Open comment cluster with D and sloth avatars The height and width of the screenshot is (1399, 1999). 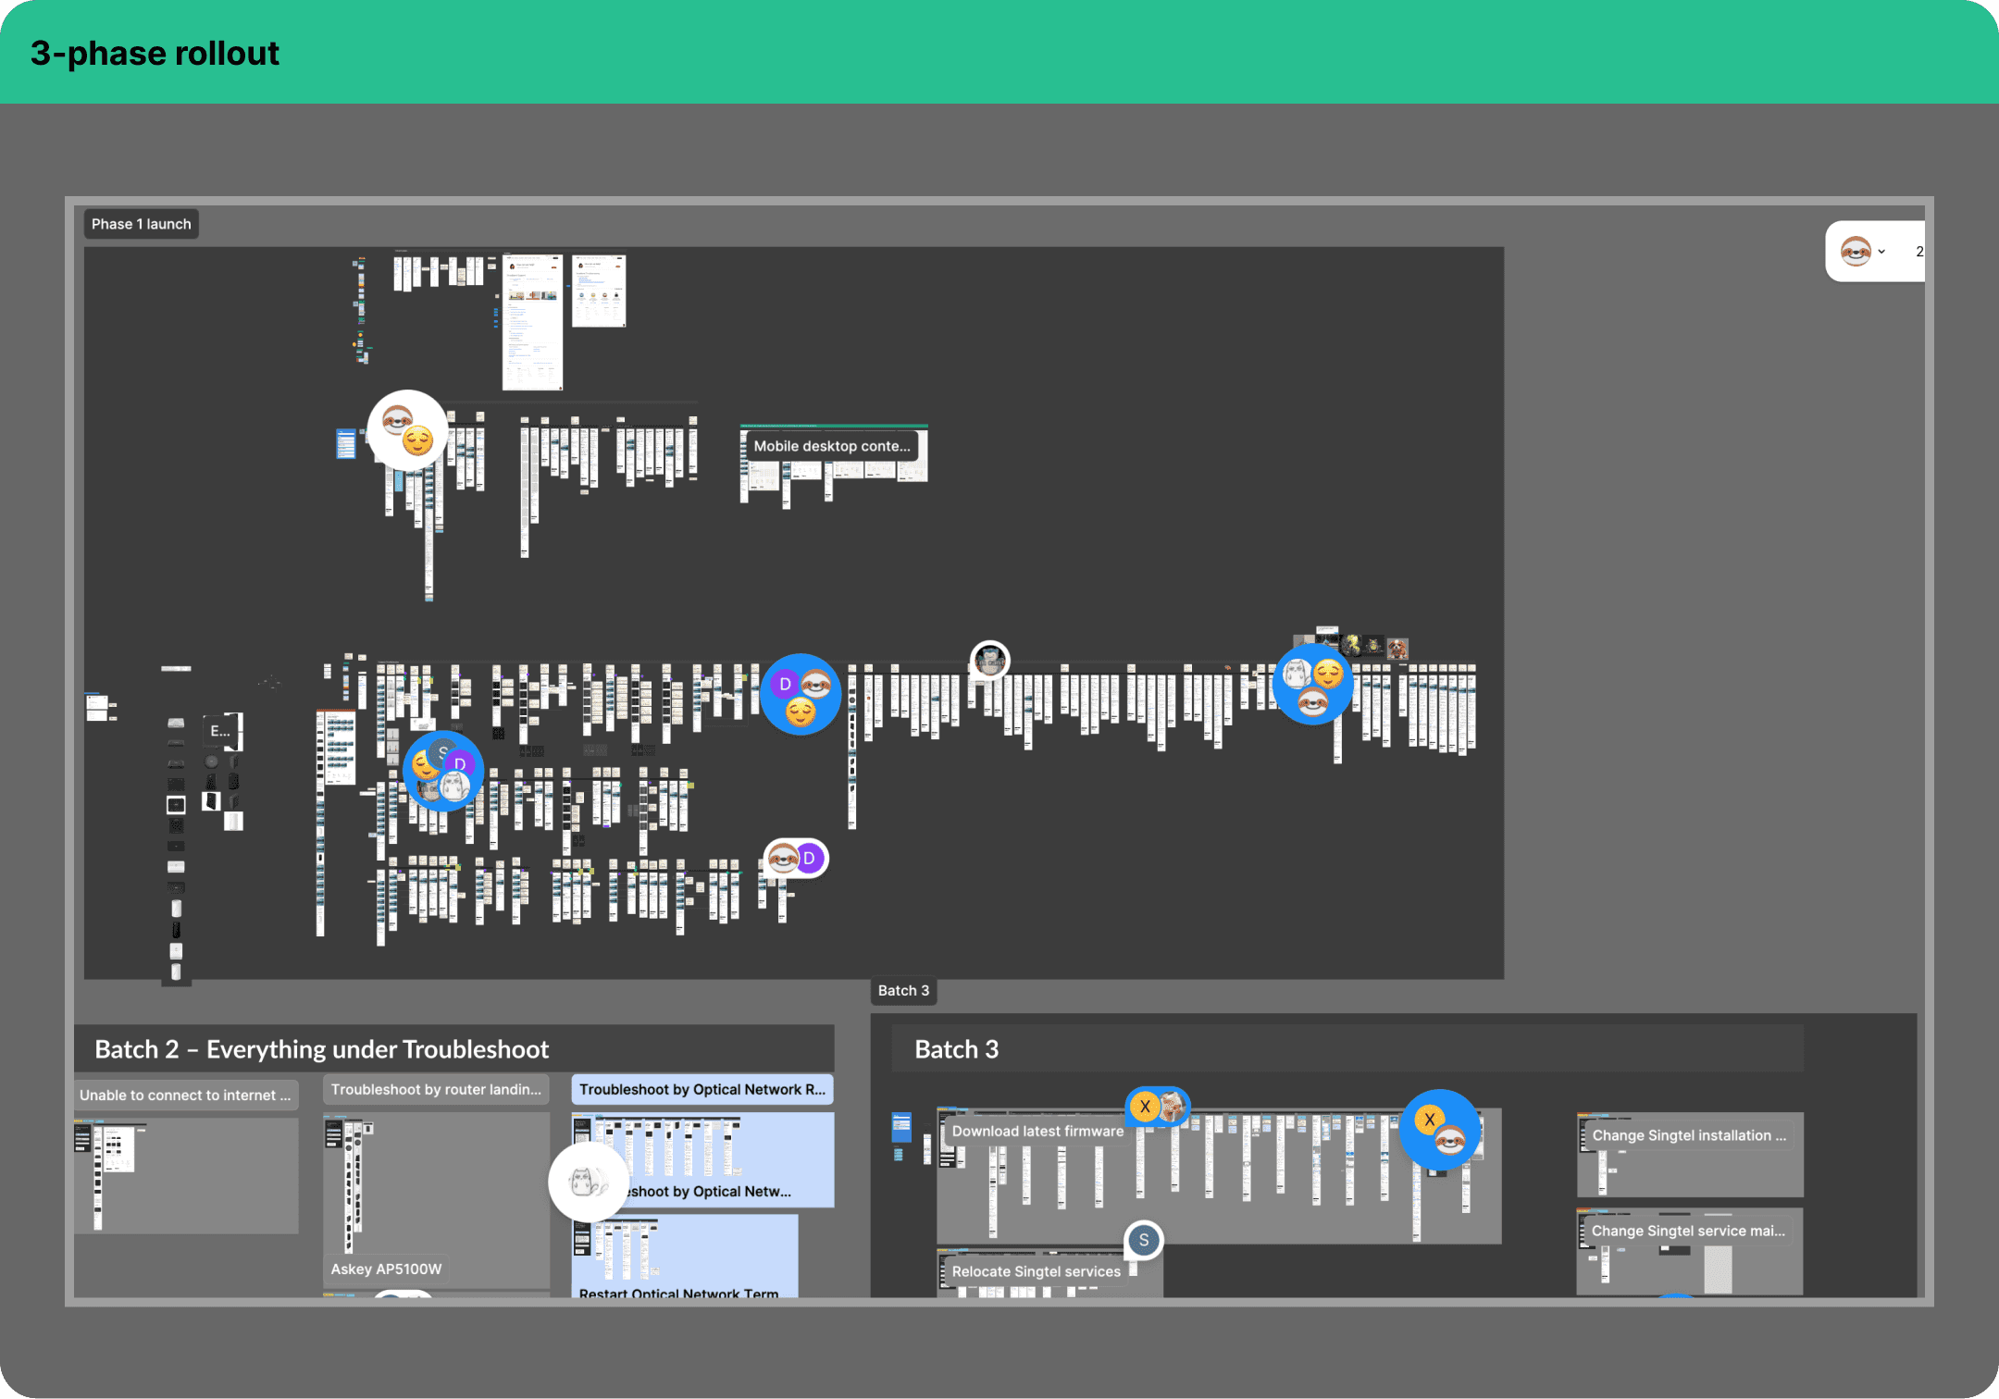[801, 694]
